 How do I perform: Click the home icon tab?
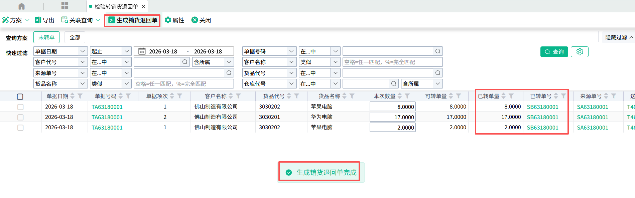point(21,6)
